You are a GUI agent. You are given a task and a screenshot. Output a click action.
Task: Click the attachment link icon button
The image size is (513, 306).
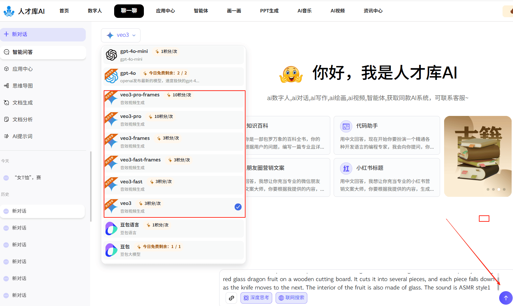(x=231, y=298)
